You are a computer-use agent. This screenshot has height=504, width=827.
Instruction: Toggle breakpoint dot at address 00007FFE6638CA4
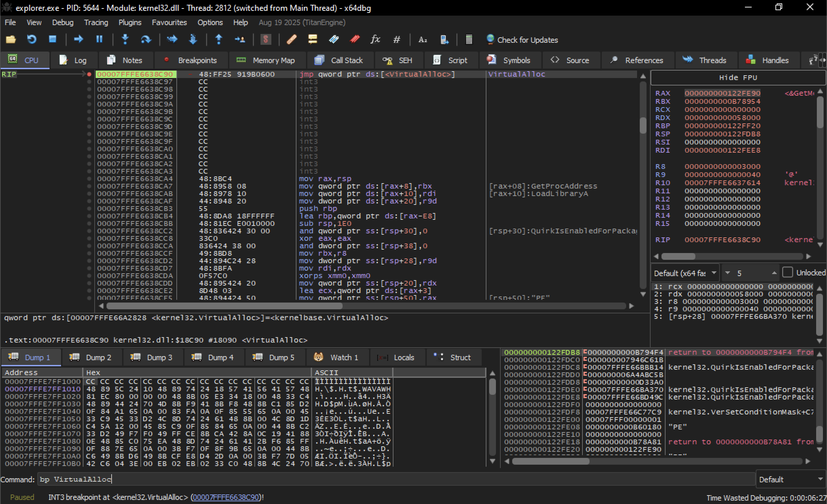click(x=89, y=179)
